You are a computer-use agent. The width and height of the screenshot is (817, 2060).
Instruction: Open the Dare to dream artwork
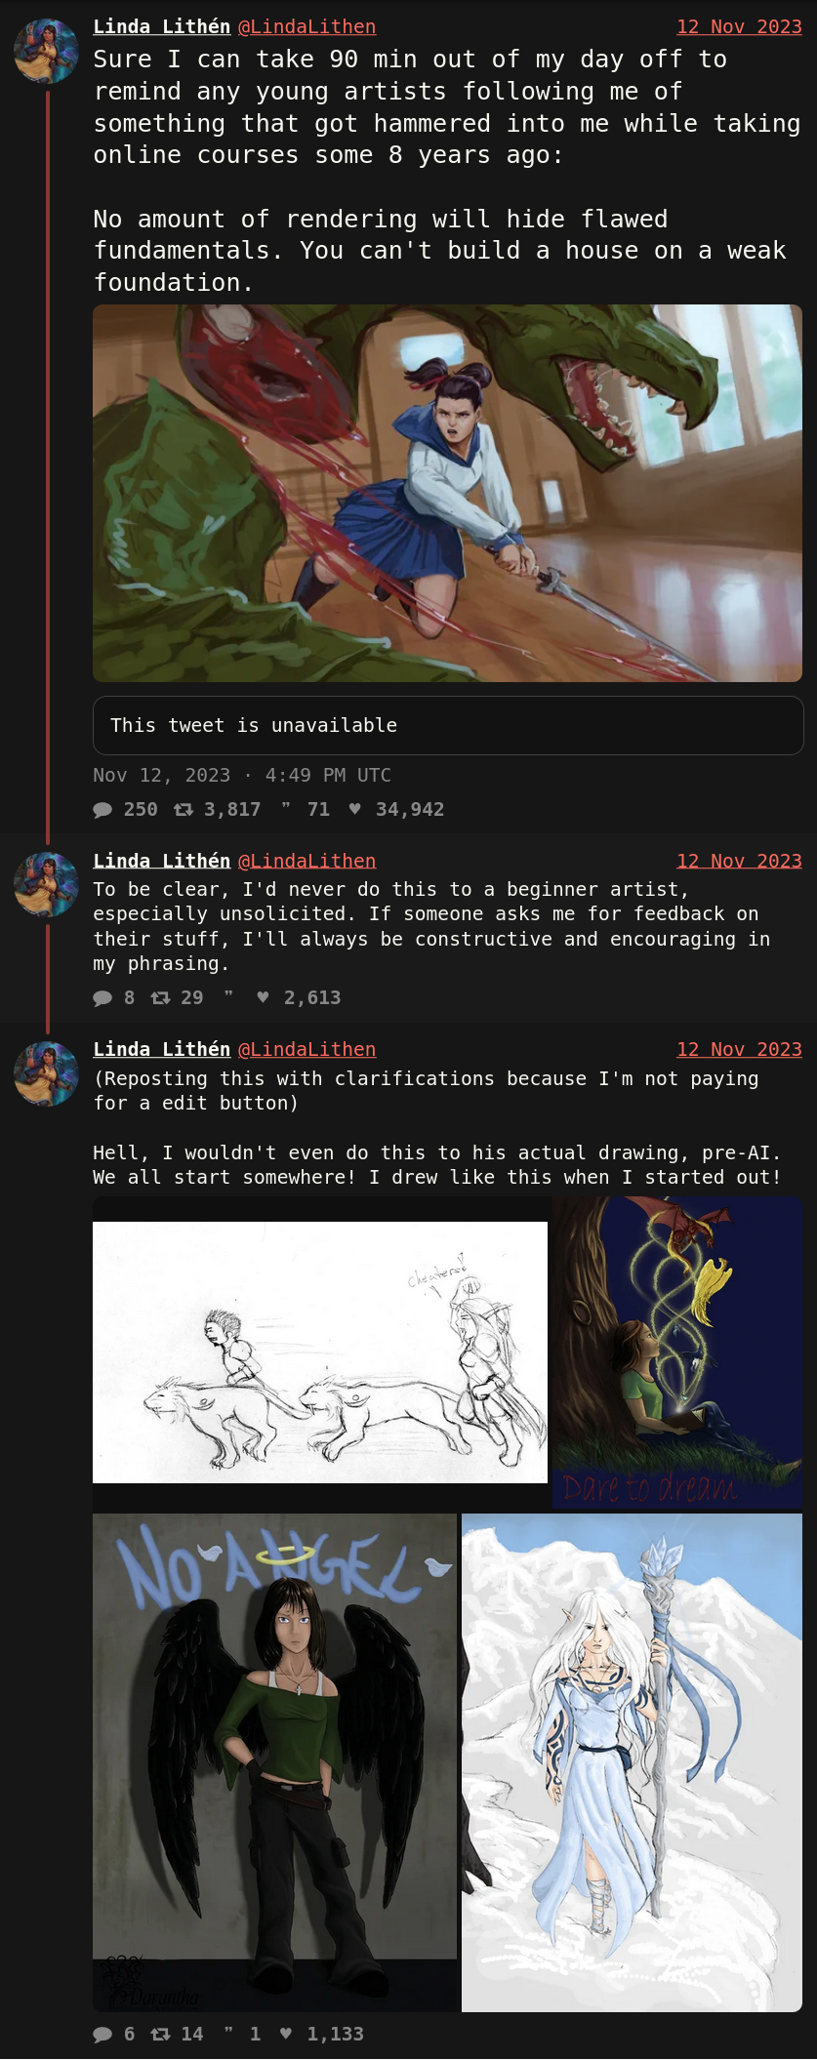click(677, 1353)
